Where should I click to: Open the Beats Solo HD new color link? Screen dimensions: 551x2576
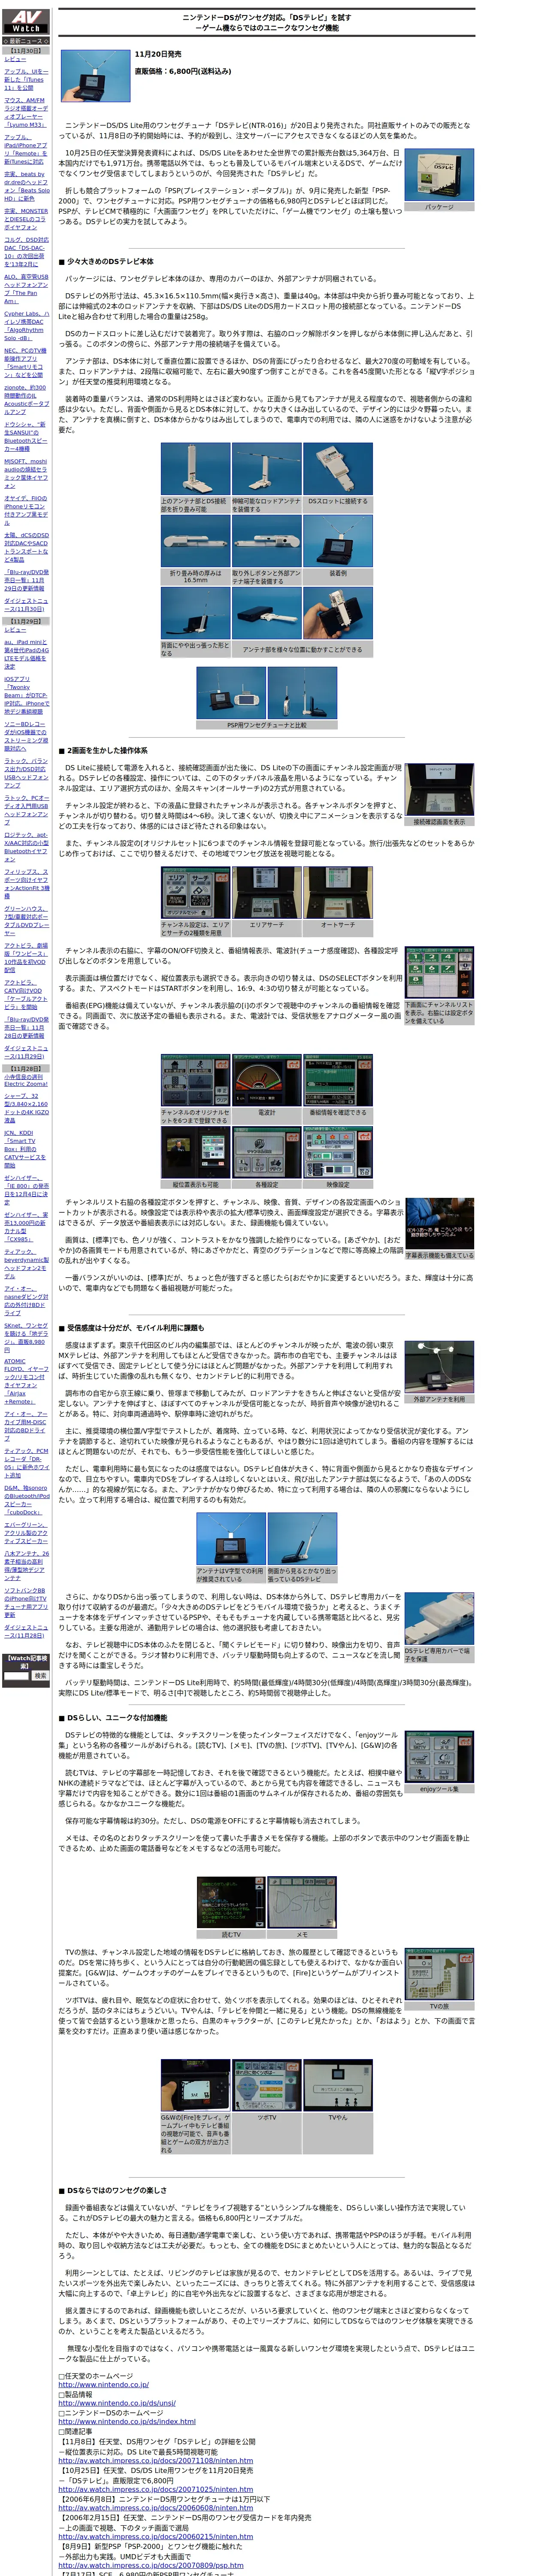tap(26, 186)
